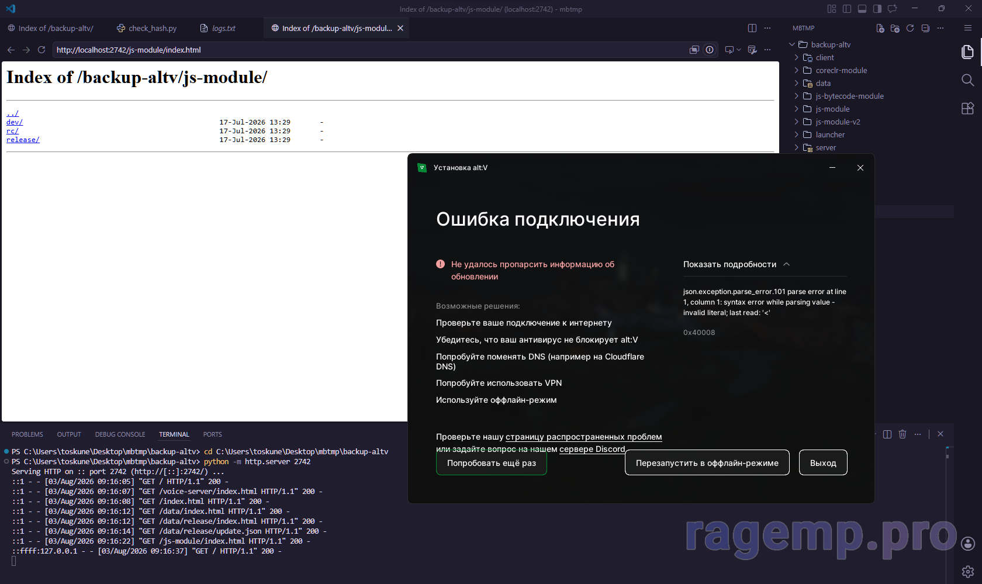
Task: Go back in the integrated browser
Action: pos(11,50)
